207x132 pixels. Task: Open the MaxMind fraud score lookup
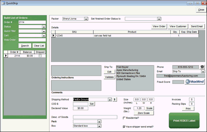(195, 82)
